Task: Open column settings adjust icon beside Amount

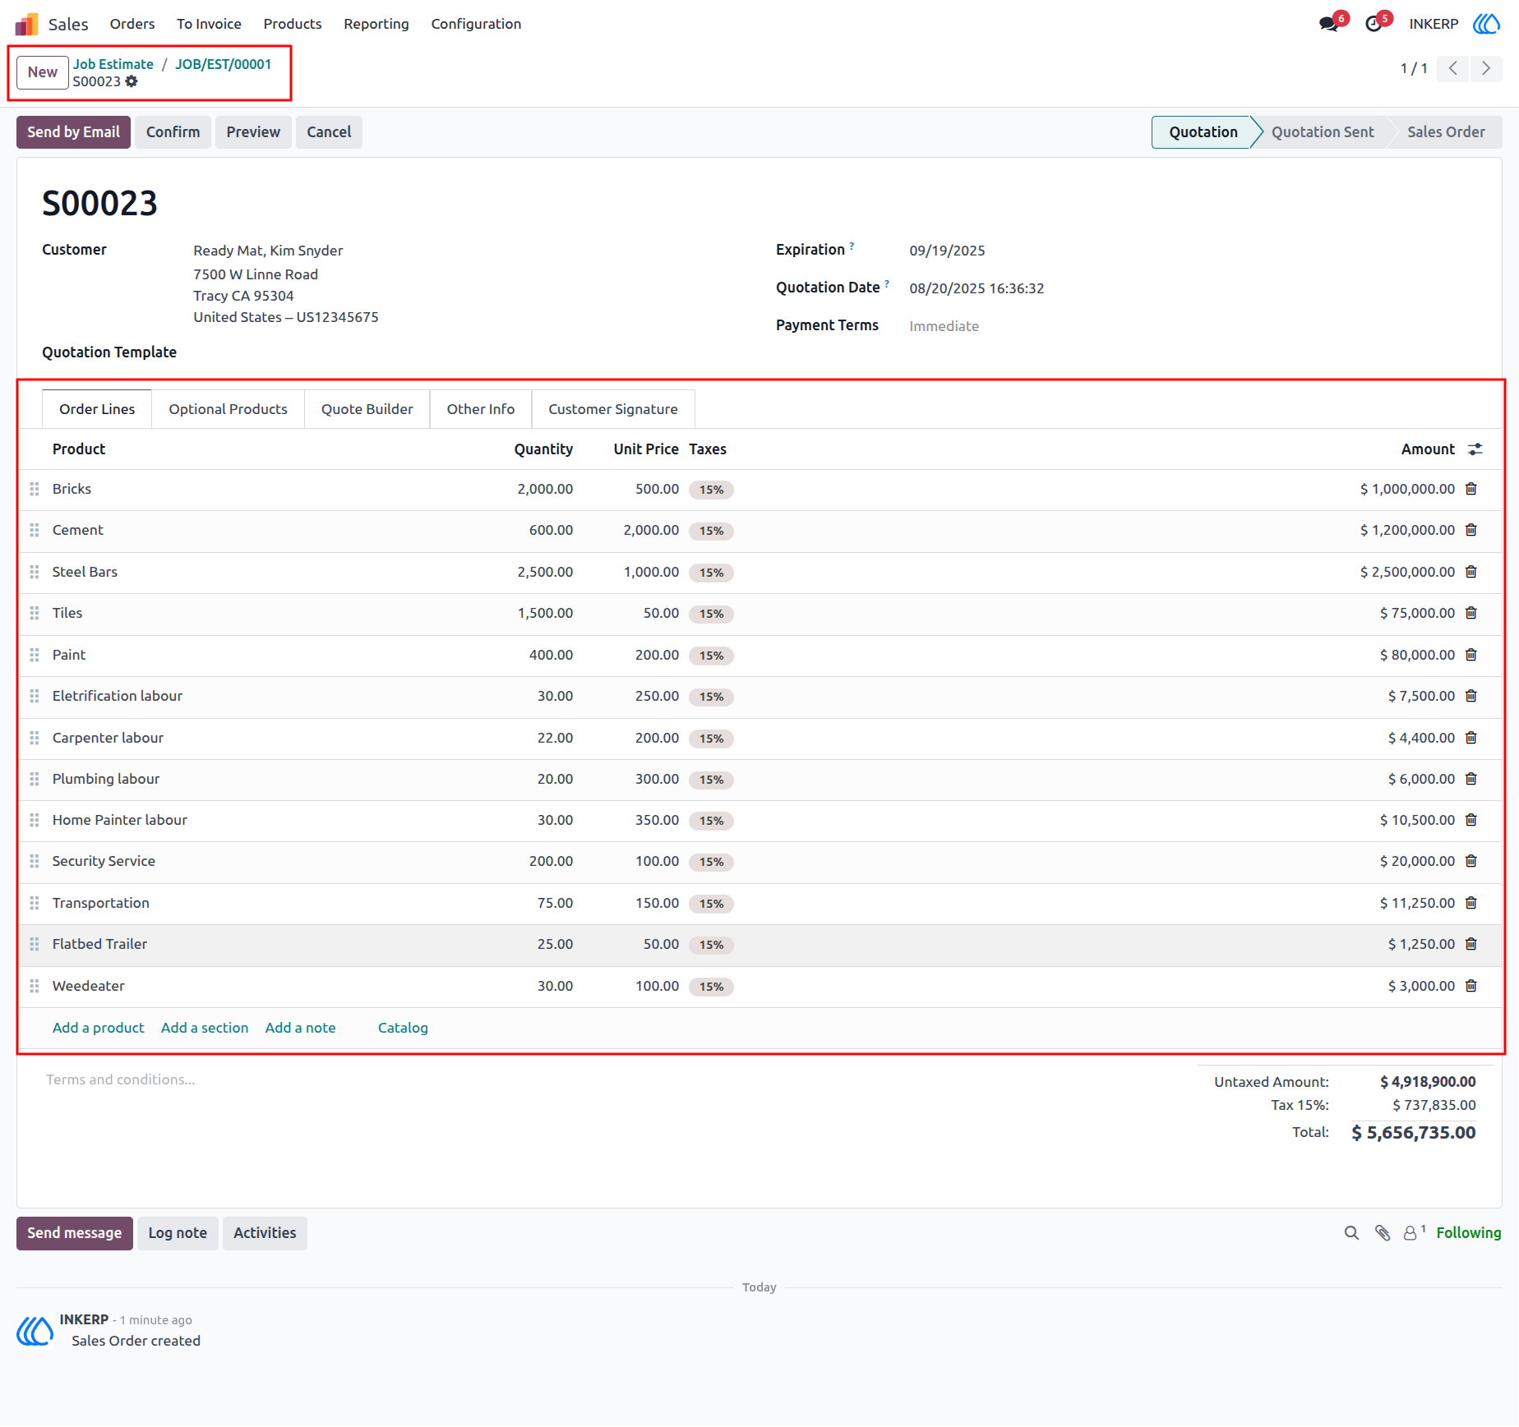Action: tap(1475, 449)
